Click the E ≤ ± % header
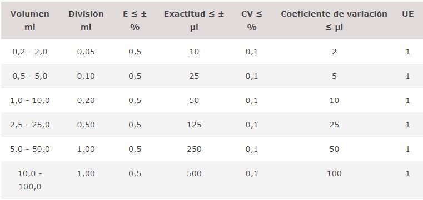 (135, 20)
